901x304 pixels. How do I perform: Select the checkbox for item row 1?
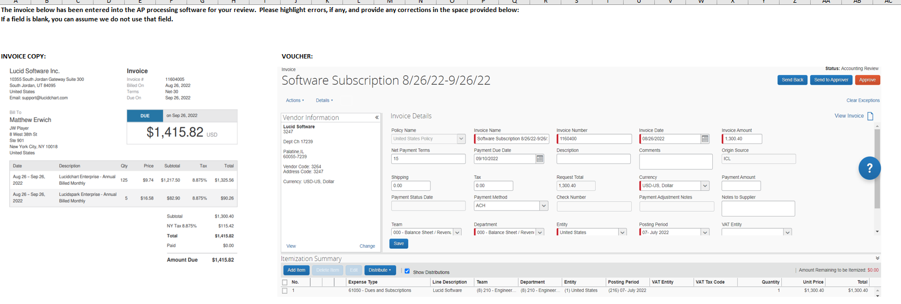coord(284,290)
